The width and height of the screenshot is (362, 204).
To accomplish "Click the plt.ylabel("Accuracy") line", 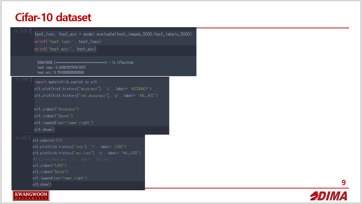I will (57, 109).
